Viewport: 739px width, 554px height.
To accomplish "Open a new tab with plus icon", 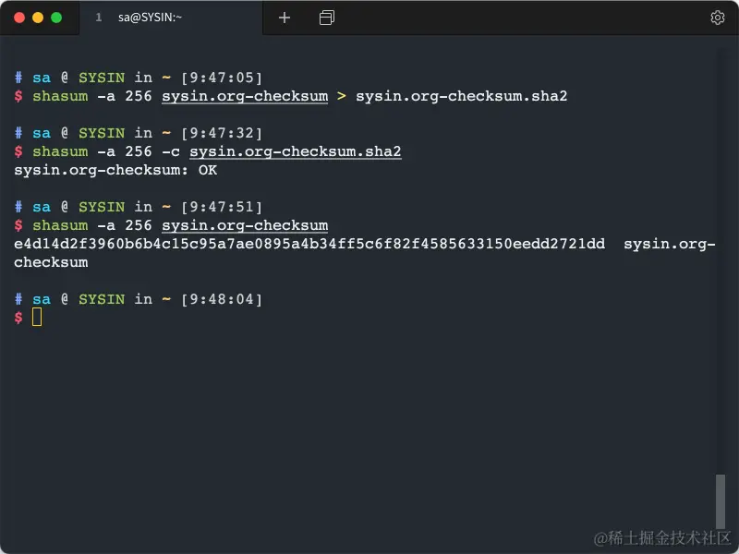I will tap(285, 18).
